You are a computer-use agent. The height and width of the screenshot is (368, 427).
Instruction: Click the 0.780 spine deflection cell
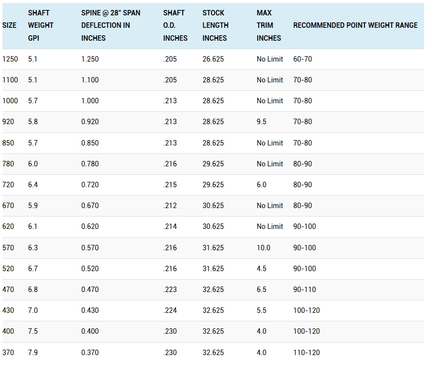90,164
